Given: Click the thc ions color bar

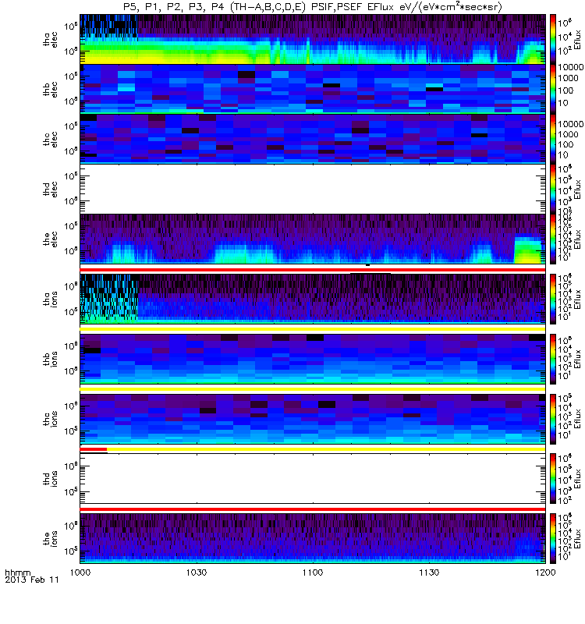Looking at the screenshot, I should point(553,419).
